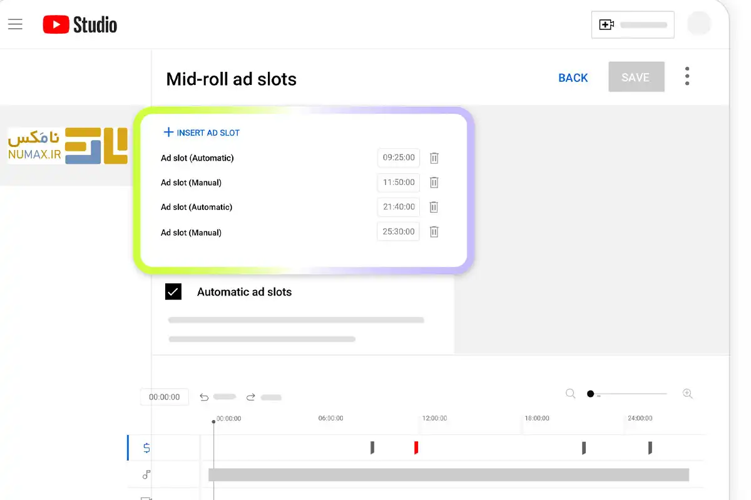Screen dimensions: 751x500
Task: Click the undo arrow icon
Action: 204,397
